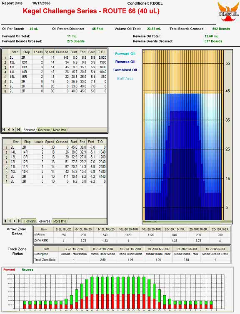Select Combined Oil legend label
Screen dimensions: 240x314
125,70
